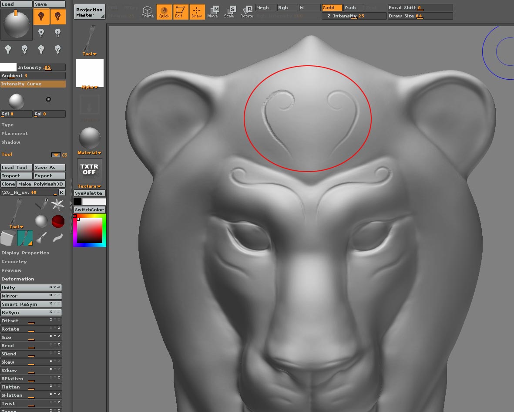The width and height of the screenshot is (514, 412).
Task: Click the orange refresh icon beside Tool
Action: (x=64, y=155)
